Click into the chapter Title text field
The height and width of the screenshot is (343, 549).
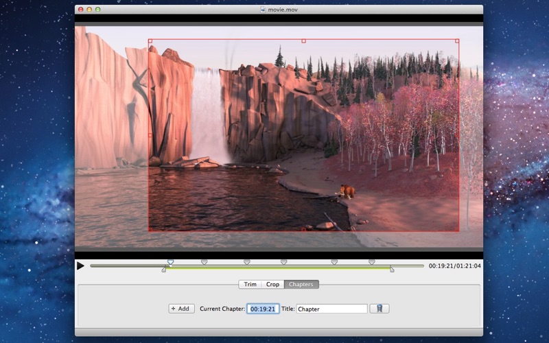[332, 309]
